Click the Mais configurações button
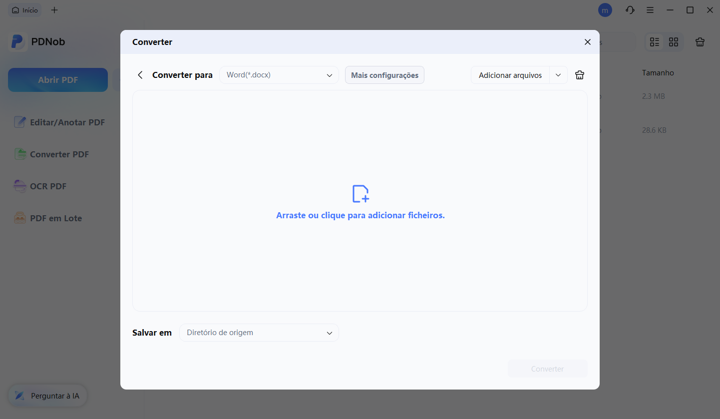720x419 pixels. [384, 75]
